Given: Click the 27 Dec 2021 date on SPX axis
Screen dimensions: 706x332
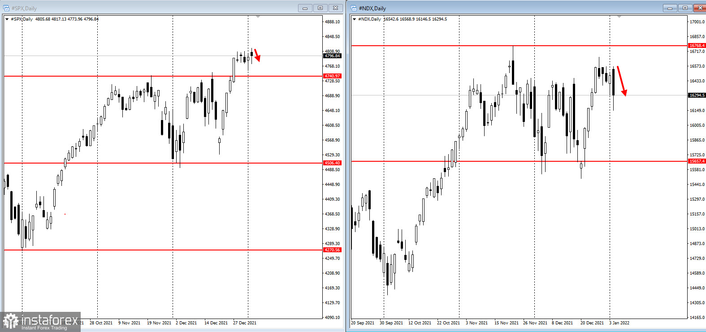Looking at the screenshot, I should pyautogui.click(x=245, y=323).
